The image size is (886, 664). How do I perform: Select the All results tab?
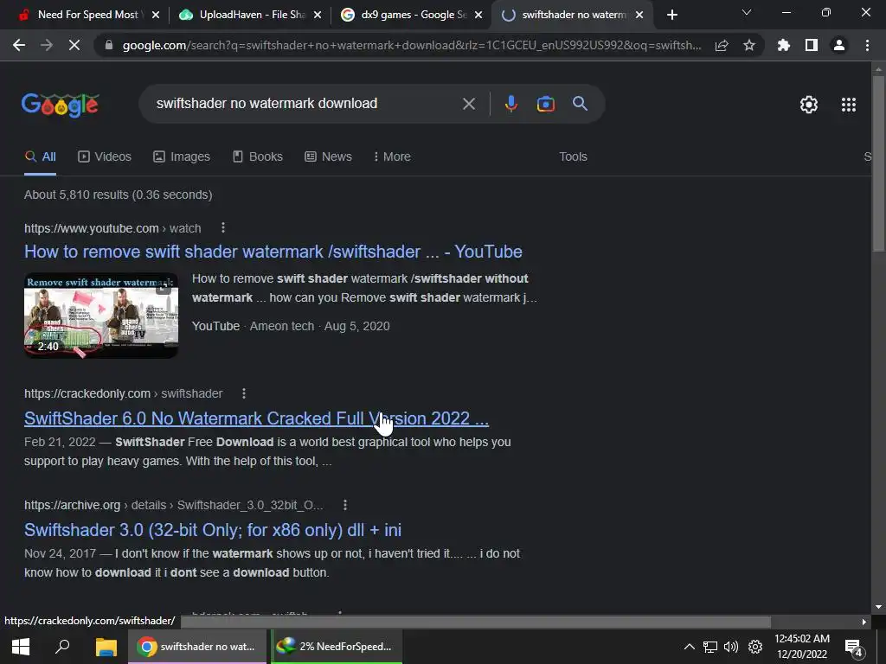click(40, 157)
